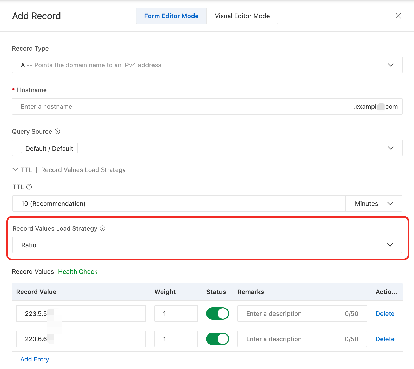The height and width of the screenshot is (369, 414).
Task: Click the Hostname input field
Action: click(x=182, y=106)
